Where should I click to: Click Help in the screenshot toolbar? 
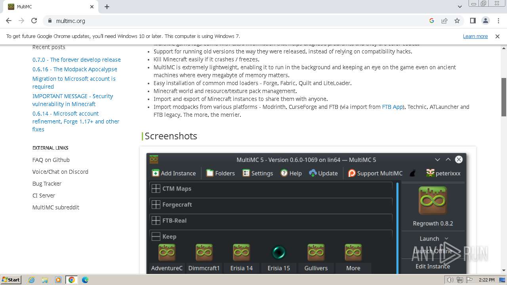291,173
